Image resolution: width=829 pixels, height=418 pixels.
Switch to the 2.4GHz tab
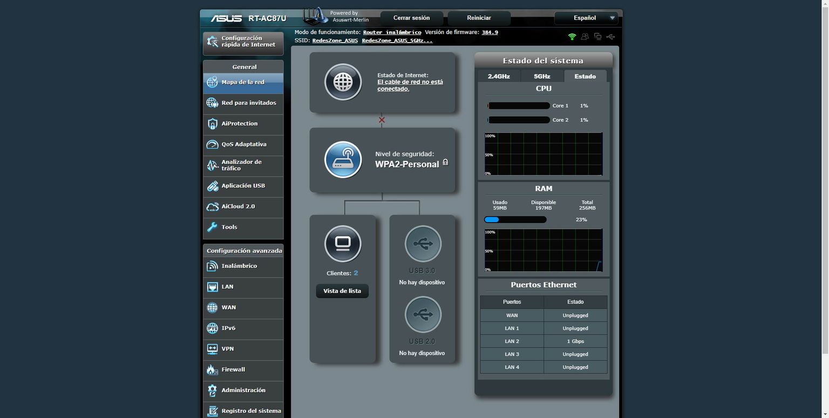[x=499, y=76]
